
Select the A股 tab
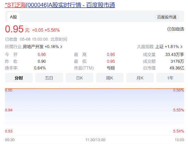13,17
